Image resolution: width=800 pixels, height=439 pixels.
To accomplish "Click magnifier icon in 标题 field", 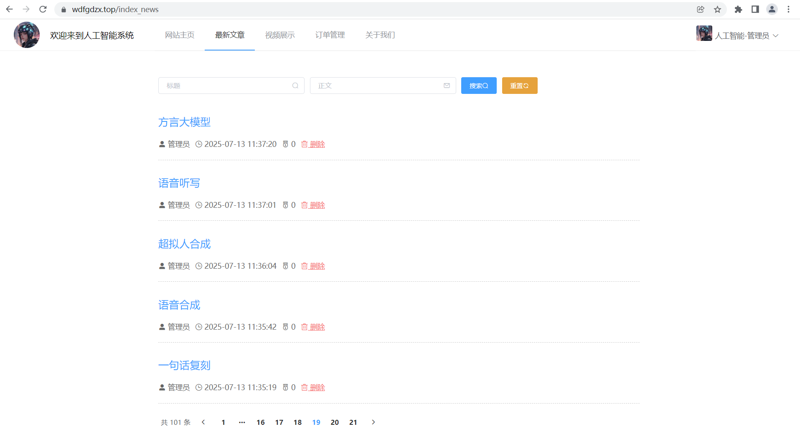I will pyautogui.click(x=295, y=86).
